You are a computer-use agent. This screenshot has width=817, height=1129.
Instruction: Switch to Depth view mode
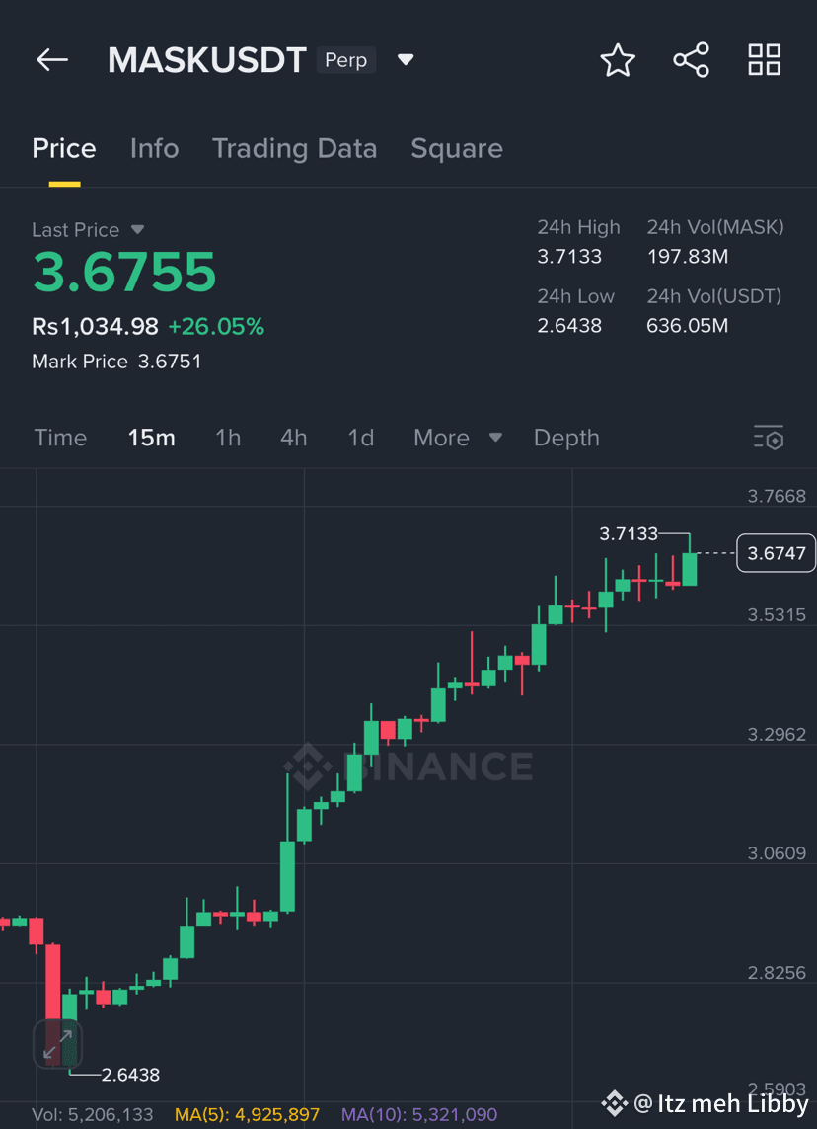click(x=565, y=437)
